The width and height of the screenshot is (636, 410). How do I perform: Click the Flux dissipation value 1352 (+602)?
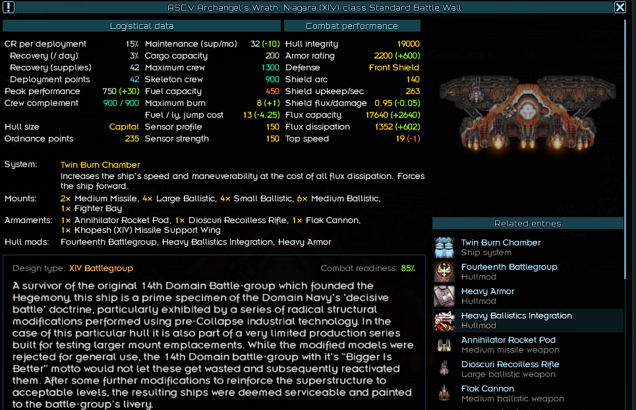coord(397,127)
